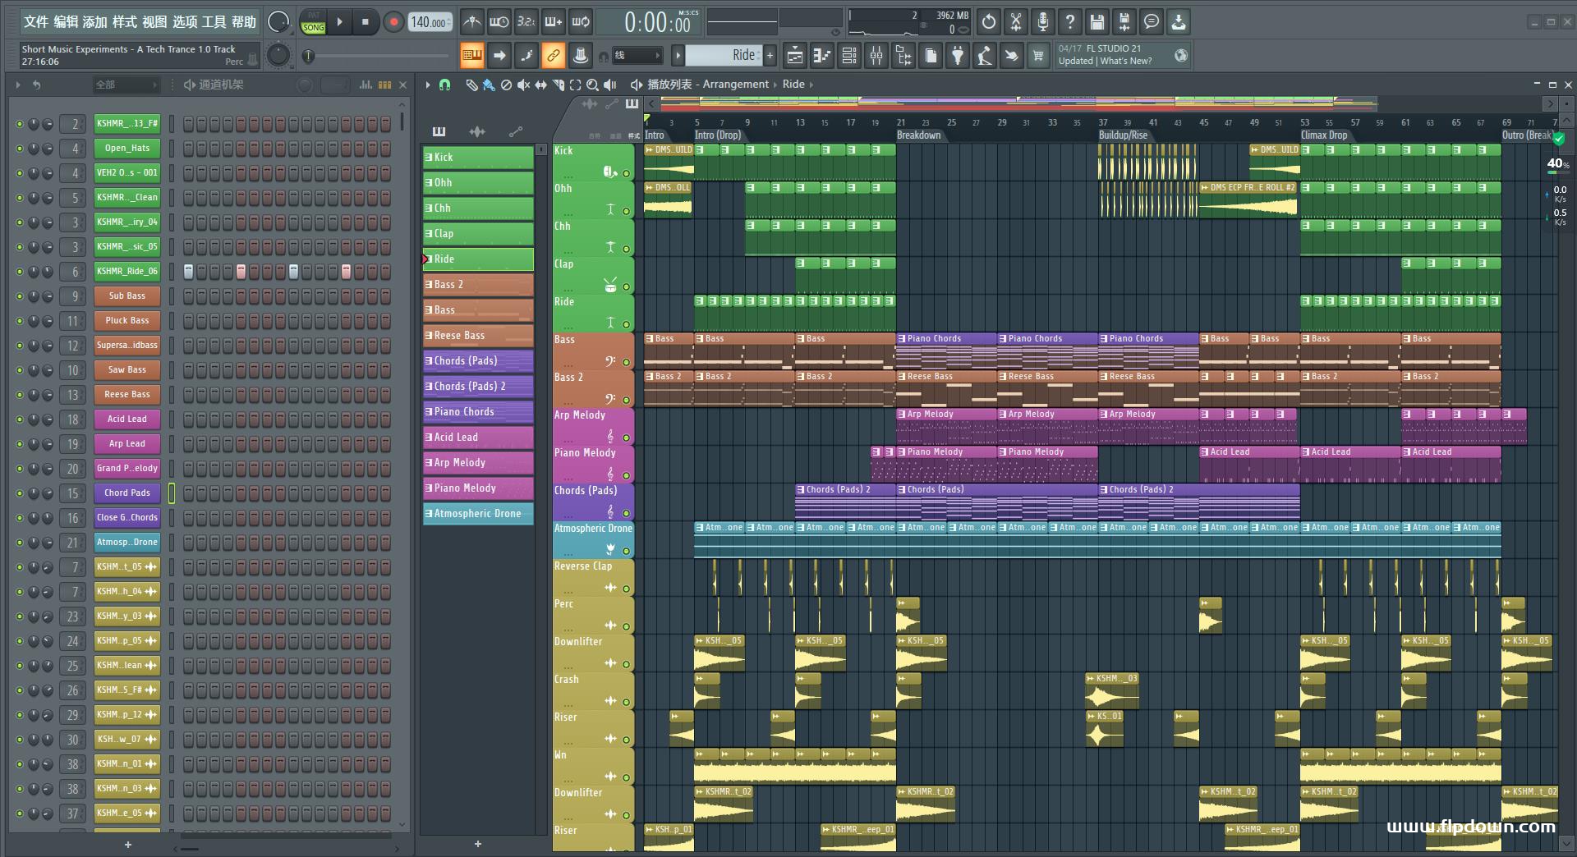This screenshot has width=1577, height=857.
Task: Open the 添加 menu
Action: [95, 22]
